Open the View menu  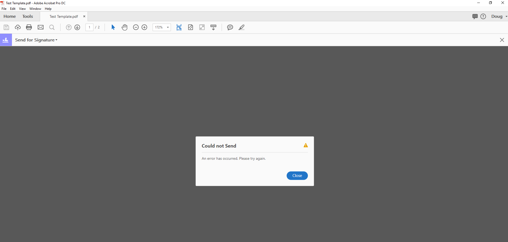tap(22, 9)
